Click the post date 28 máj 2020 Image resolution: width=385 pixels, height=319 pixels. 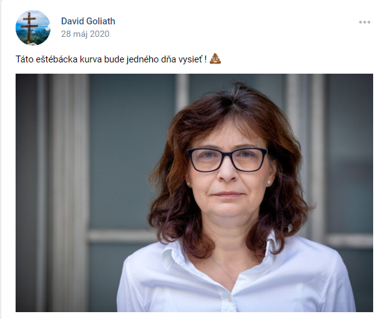[85, 34]
